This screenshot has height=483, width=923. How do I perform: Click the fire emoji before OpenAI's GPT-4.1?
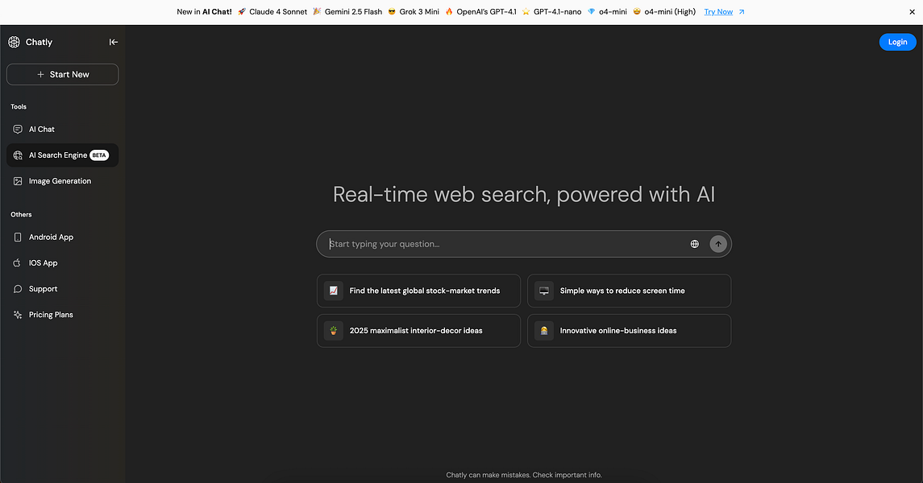point(448,12)
